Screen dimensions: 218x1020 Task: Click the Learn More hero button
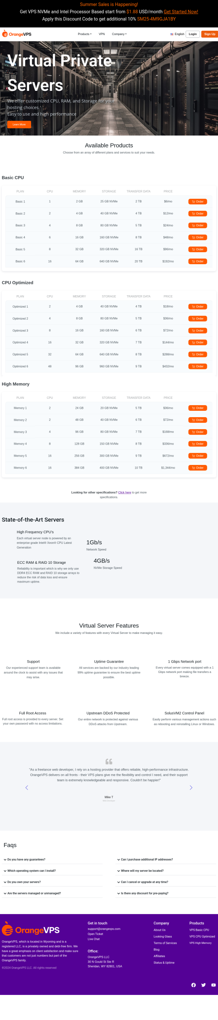pyautogui.click(x=19, y=124)
